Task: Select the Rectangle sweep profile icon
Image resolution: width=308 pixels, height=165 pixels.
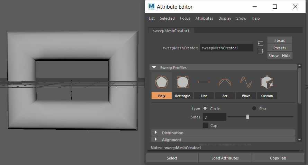Action: point(182,82)
